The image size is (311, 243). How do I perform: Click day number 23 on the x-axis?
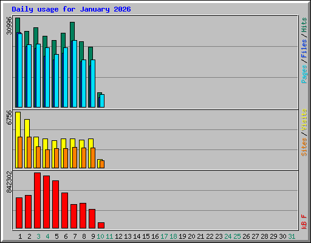(x=219, y=236)
